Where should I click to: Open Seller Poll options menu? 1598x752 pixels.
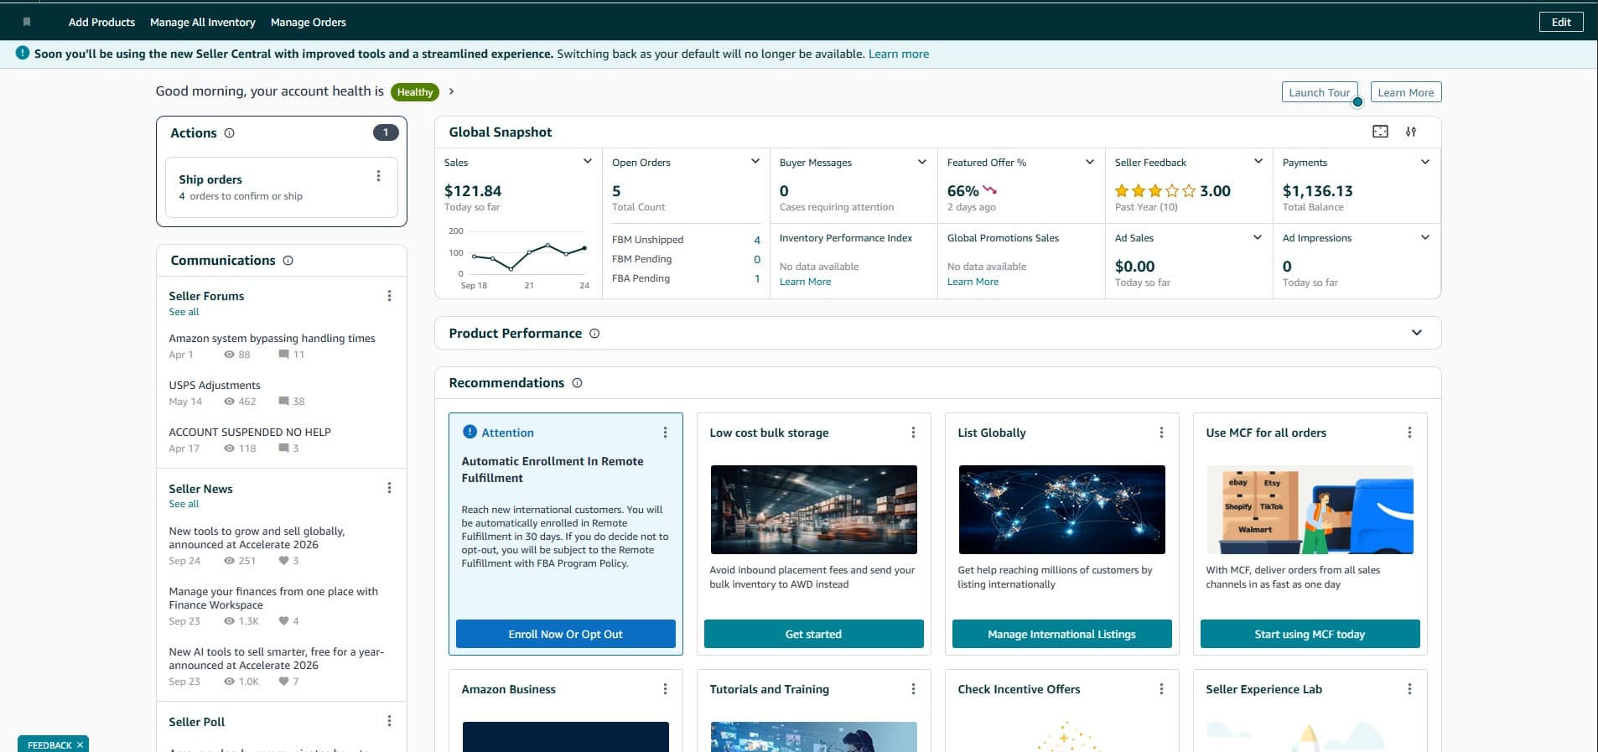[389, 721]
